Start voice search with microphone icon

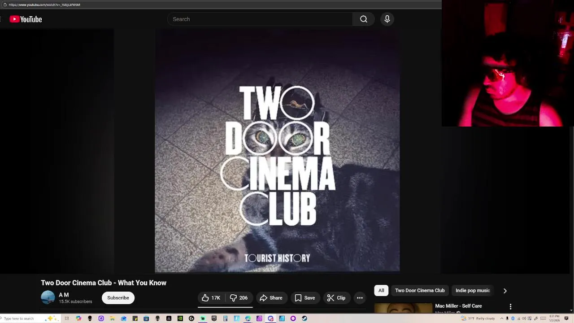(x=387, y=19)
